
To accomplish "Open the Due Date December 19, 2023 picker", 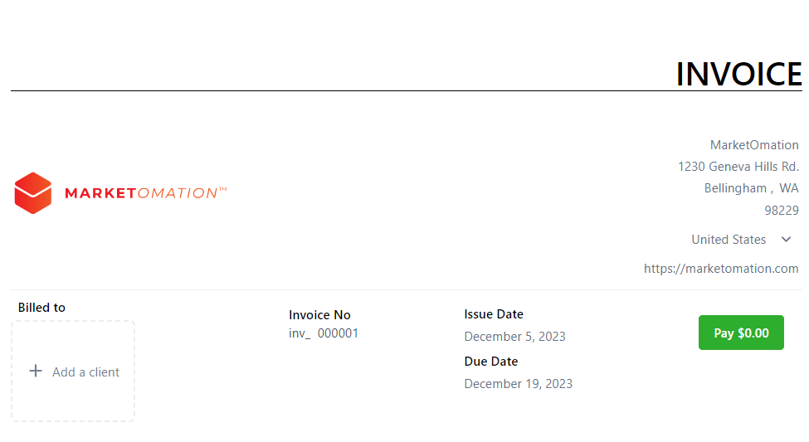I will [x=518, y=384].
